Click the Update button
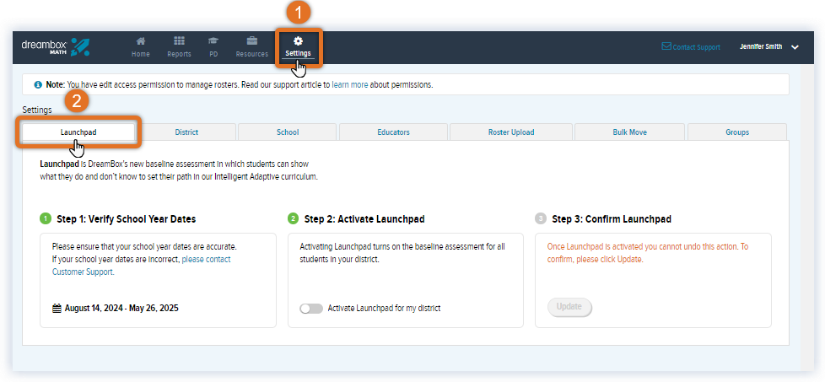Screen dimensions: 825x382 point(569,307)
